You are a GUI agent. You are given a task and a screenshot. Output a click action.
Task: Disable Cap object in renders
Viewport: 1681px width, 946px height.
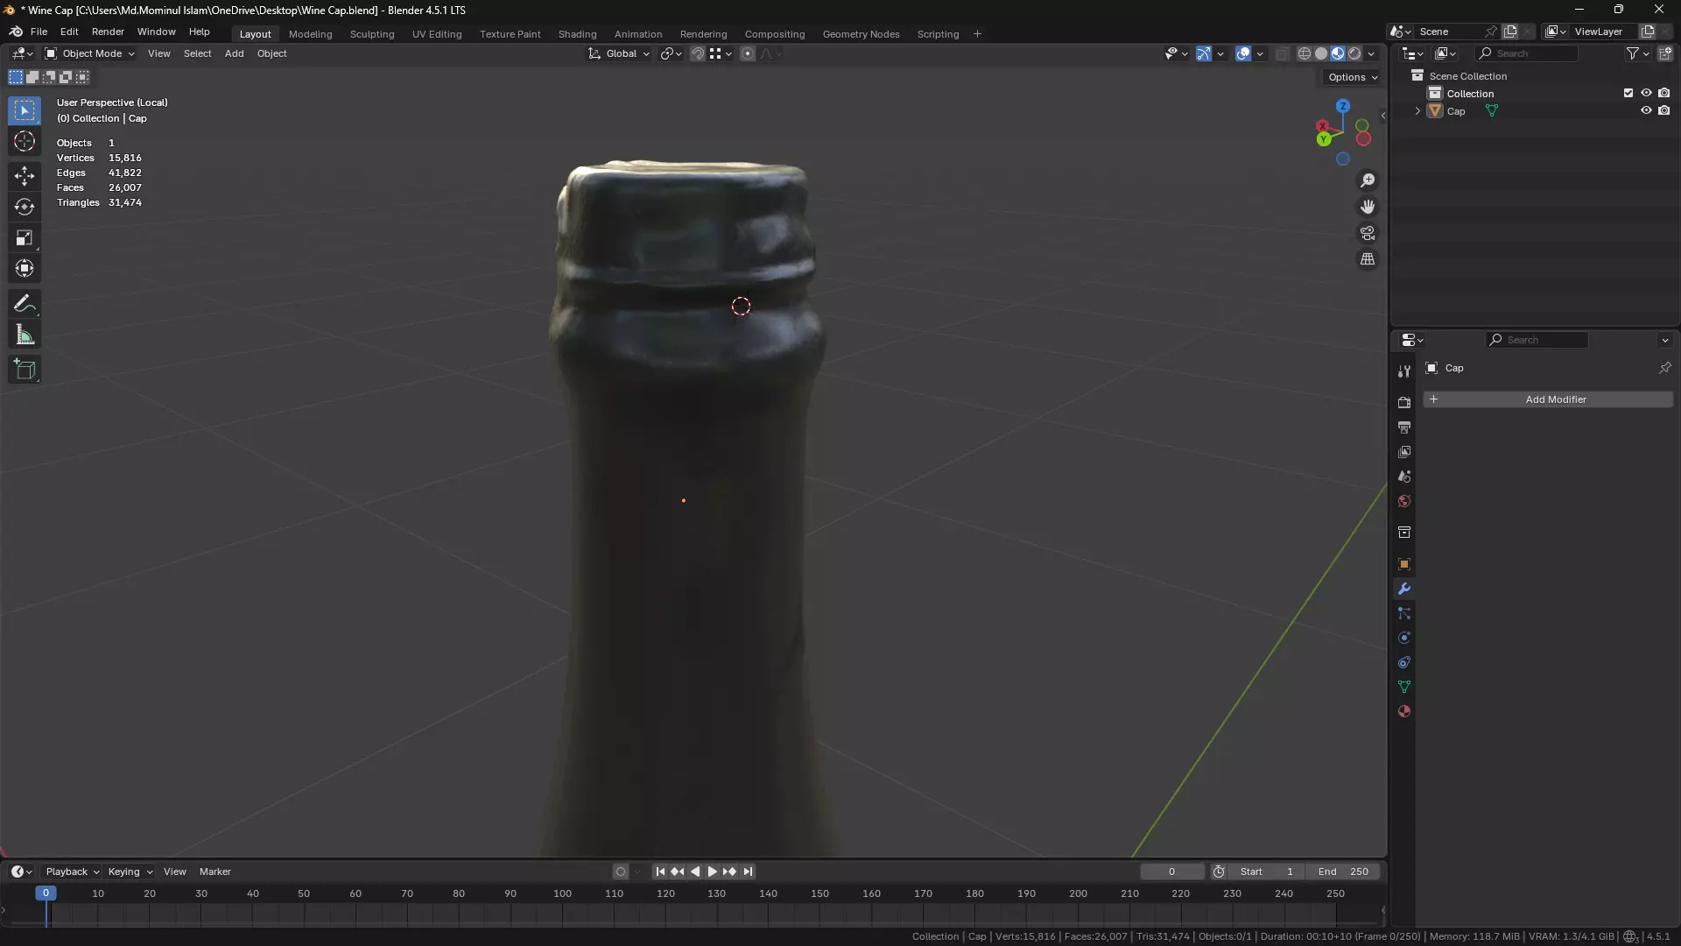1664,110
